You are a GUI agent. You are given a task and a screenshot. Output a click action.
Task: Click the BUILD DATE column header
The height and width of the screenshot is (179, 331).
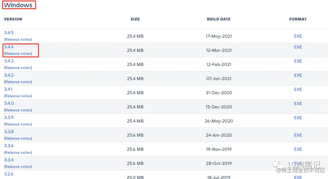219,19
